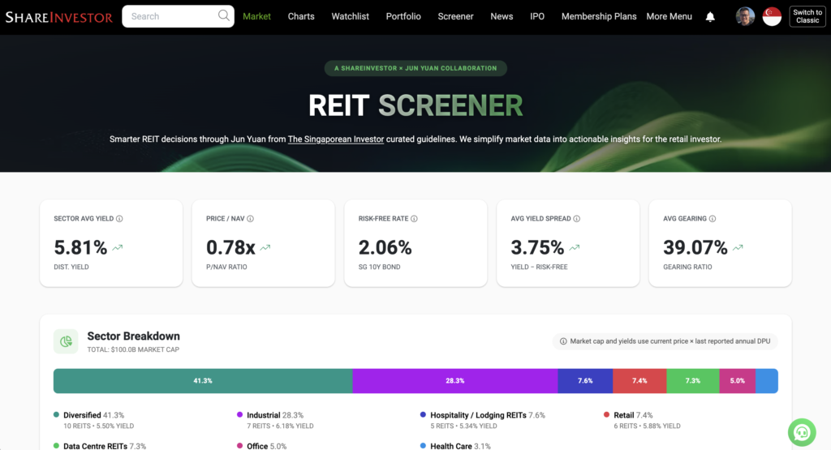Click info icon beside Risk-Free Rate

[414, 219]
